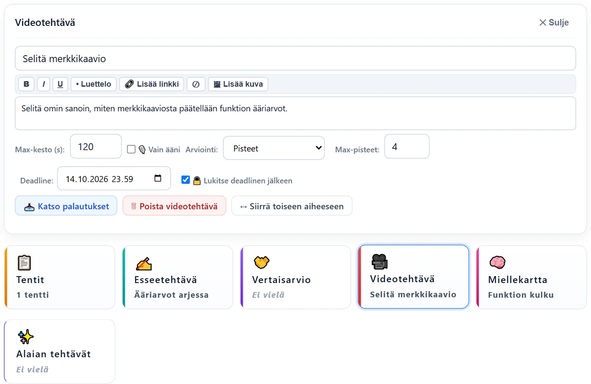Close the panel with Sulje
The image size is (591, 384).
(x=554, y=22)
